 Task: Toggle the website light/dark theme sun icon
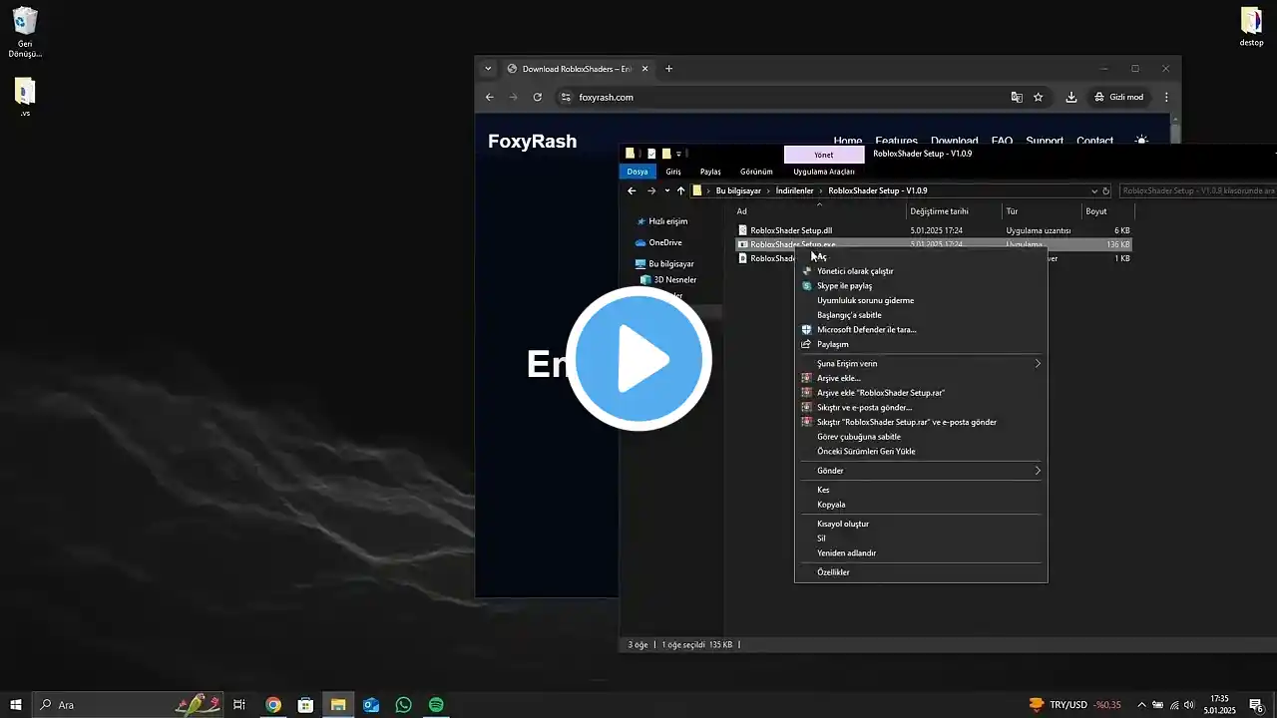(x=1141, y=141)
